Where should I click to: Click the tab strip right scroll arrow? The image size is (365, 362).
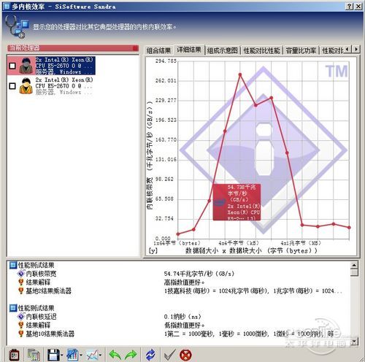click(356, 49)
